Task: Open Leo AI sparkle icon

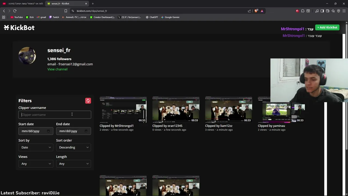Action: 333,11
